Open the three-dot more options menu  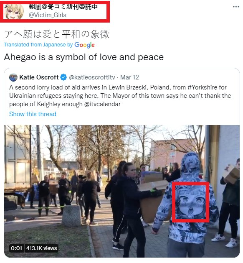[x=236, y=7]
